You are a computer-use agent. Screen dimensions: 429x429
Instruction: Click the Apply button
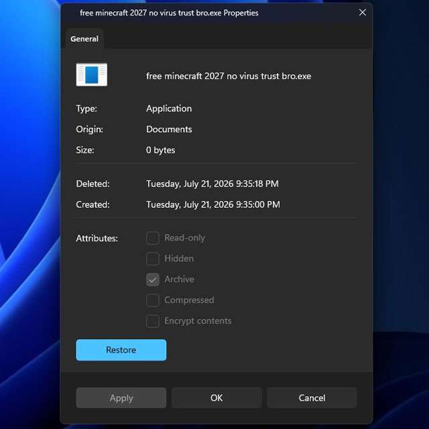coord(121,397)
